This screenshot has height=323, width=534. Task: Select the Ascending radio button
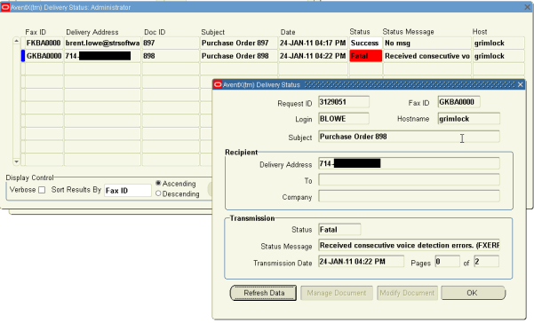coord(158,184)
